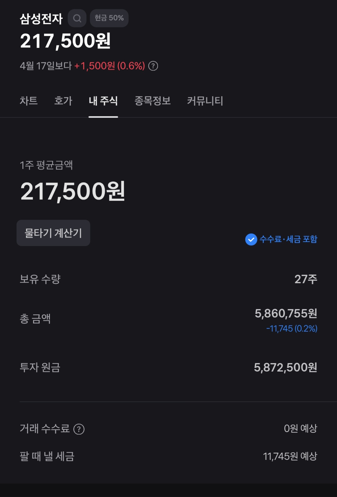Tap the 11,745원 예상 tax amount
337x497 pixels.
click(x=290, y=456)
